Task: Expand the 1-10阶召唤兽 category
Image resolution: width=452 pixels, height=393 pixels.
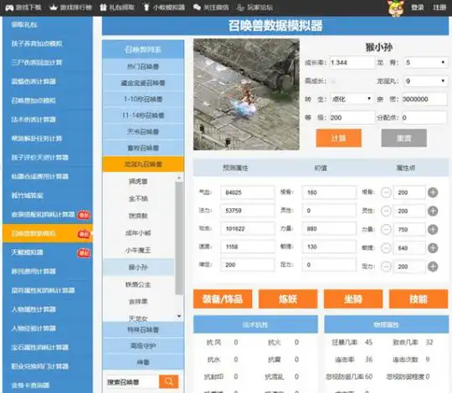Action: point(143,100)
